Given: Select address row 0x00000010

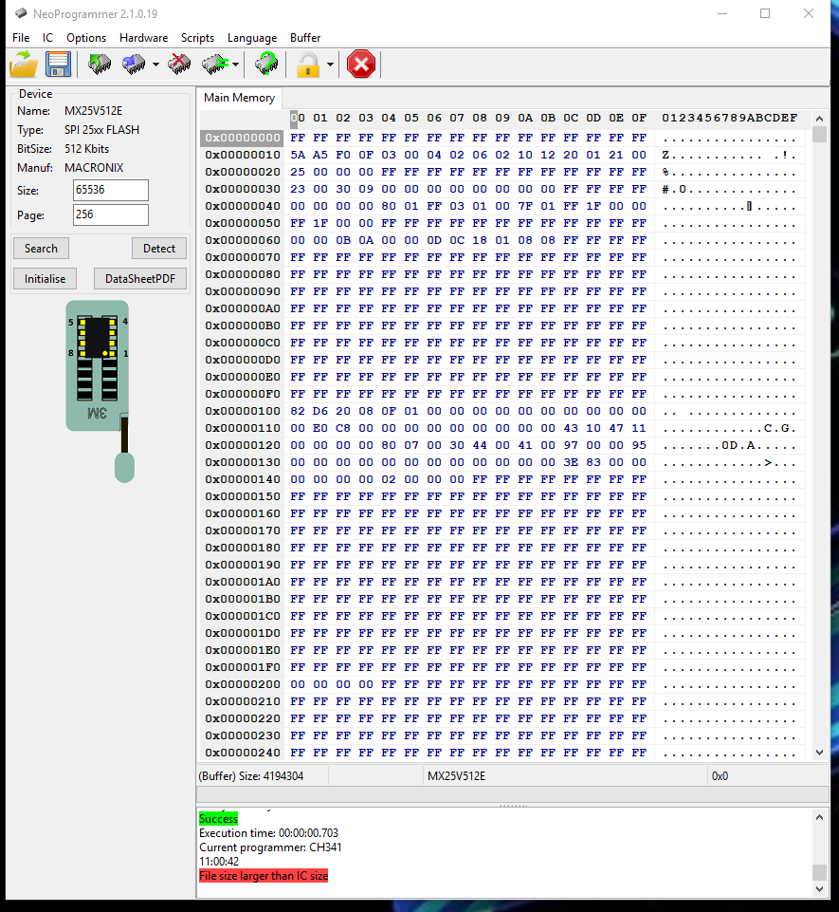Looking at the screenshot, I should pos(243,155).
